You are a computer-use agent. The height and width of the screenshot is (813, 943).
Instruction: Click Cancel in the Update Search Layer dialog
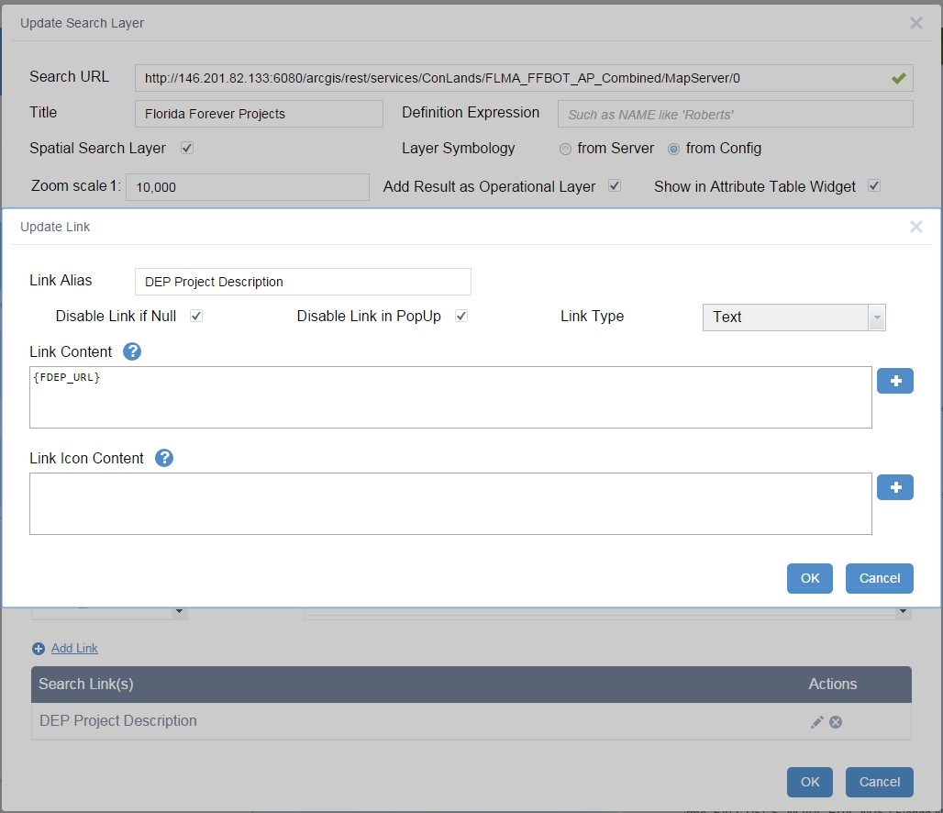pos(880,782)
